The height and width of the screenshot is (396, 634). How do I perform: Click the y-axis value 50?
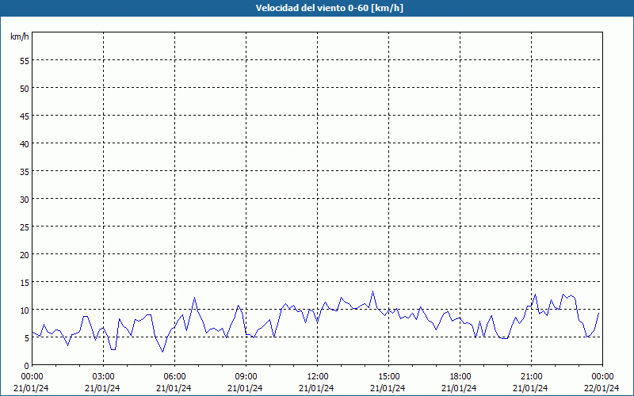click(x=25, y=89)
